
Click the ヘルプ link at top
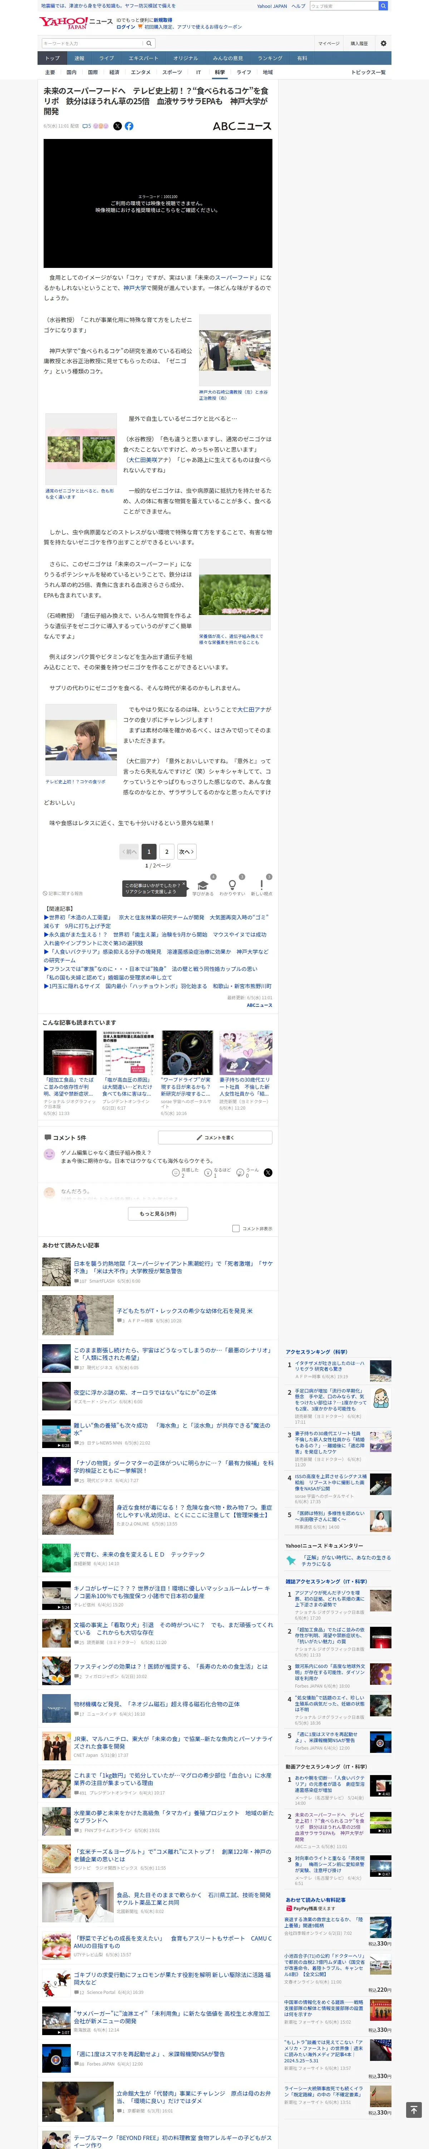point(298,6)
